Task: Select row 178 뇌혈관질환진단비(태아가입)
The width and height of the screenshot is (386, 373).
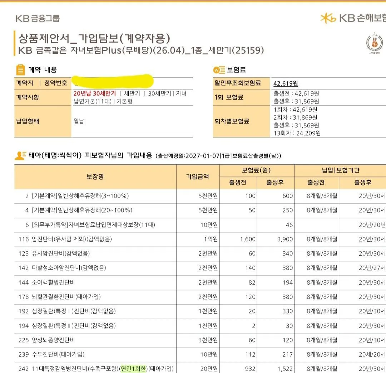Action: coord(200,297)
